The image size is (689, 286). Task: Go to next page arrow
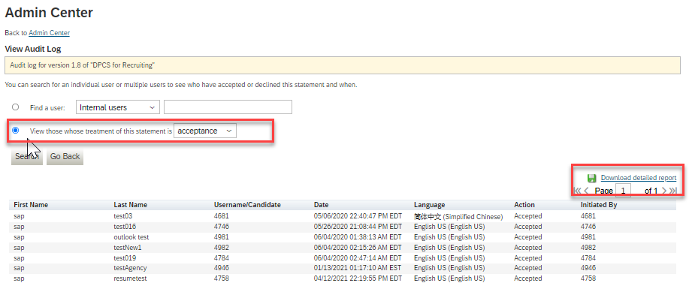click(664, 191)
